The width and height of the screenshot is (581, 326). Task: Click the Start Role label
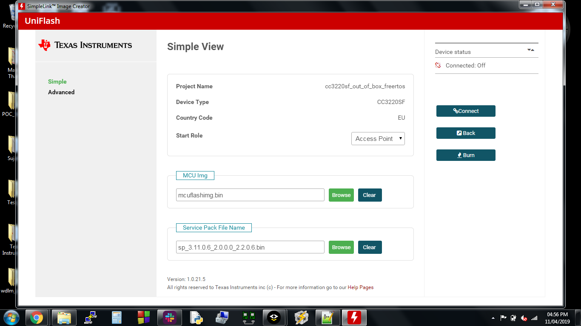coord(189,135)
